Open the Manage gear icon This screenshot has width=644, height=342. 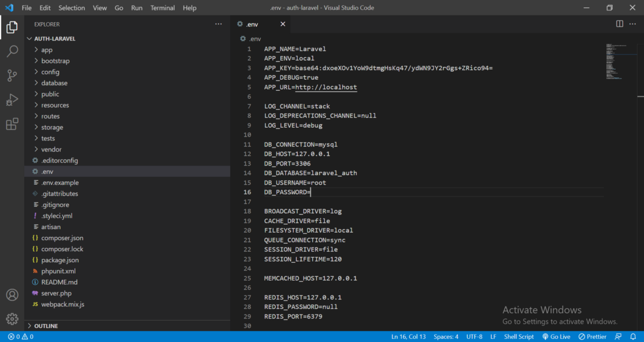click(12, 319)
